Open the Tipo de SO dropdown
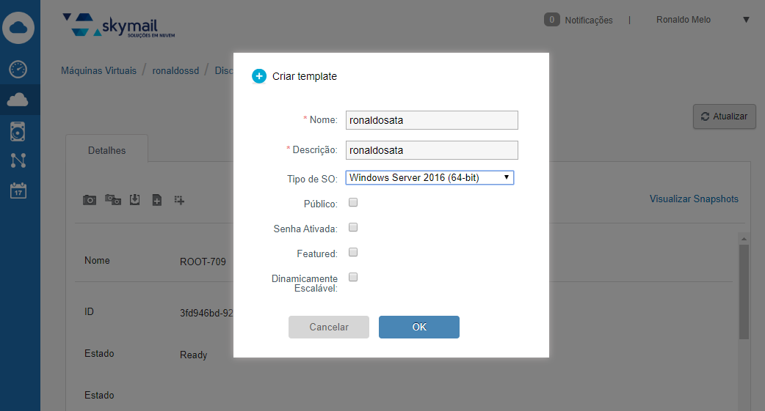 (x=429, y=177)
